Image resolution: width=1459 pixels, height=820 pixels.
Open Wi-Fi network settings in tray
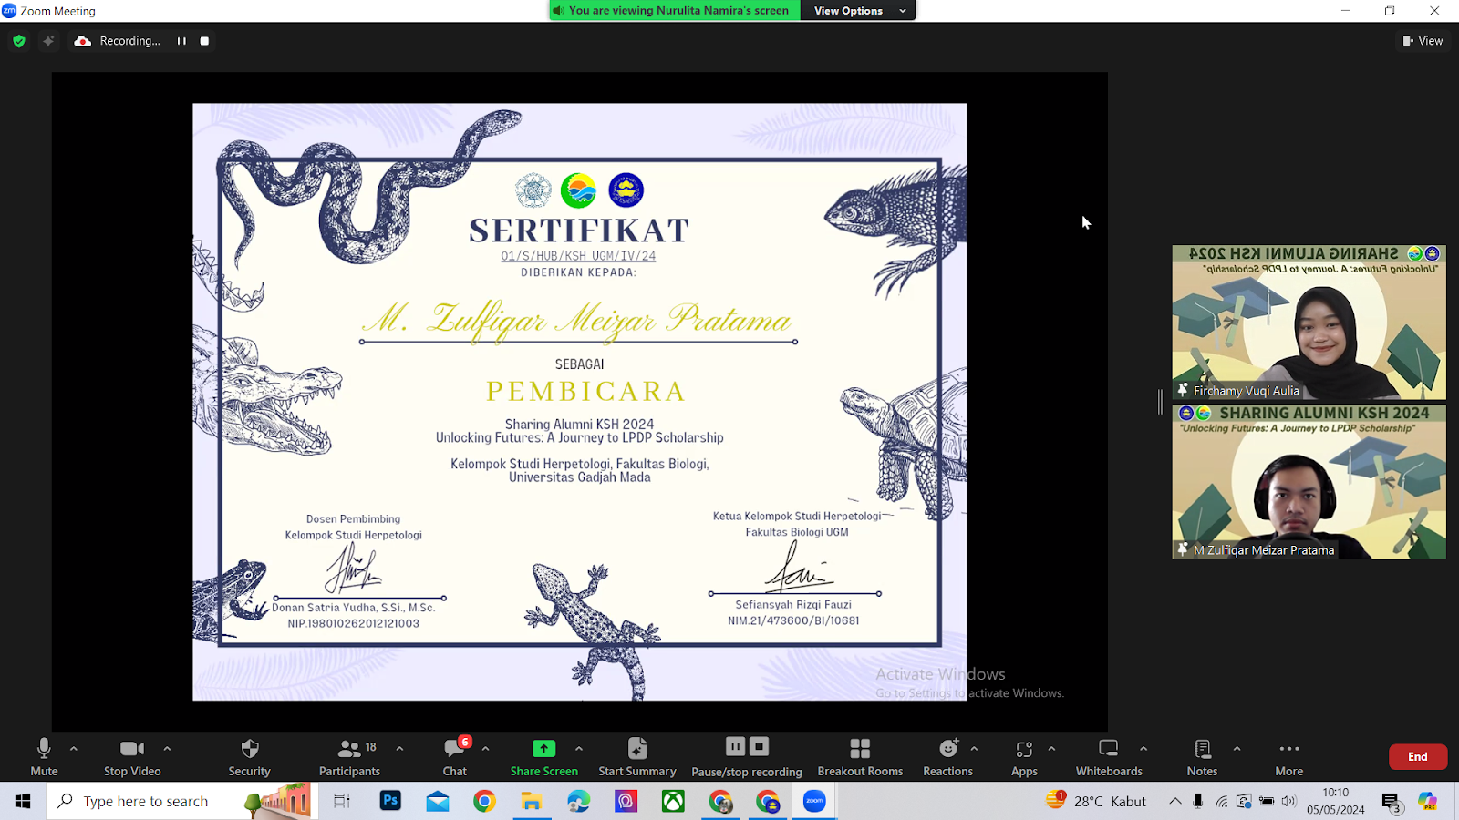tap(1221, 801)
